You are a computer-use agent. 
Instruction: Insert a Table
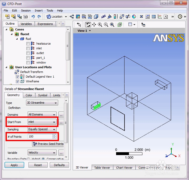[153, 17]
